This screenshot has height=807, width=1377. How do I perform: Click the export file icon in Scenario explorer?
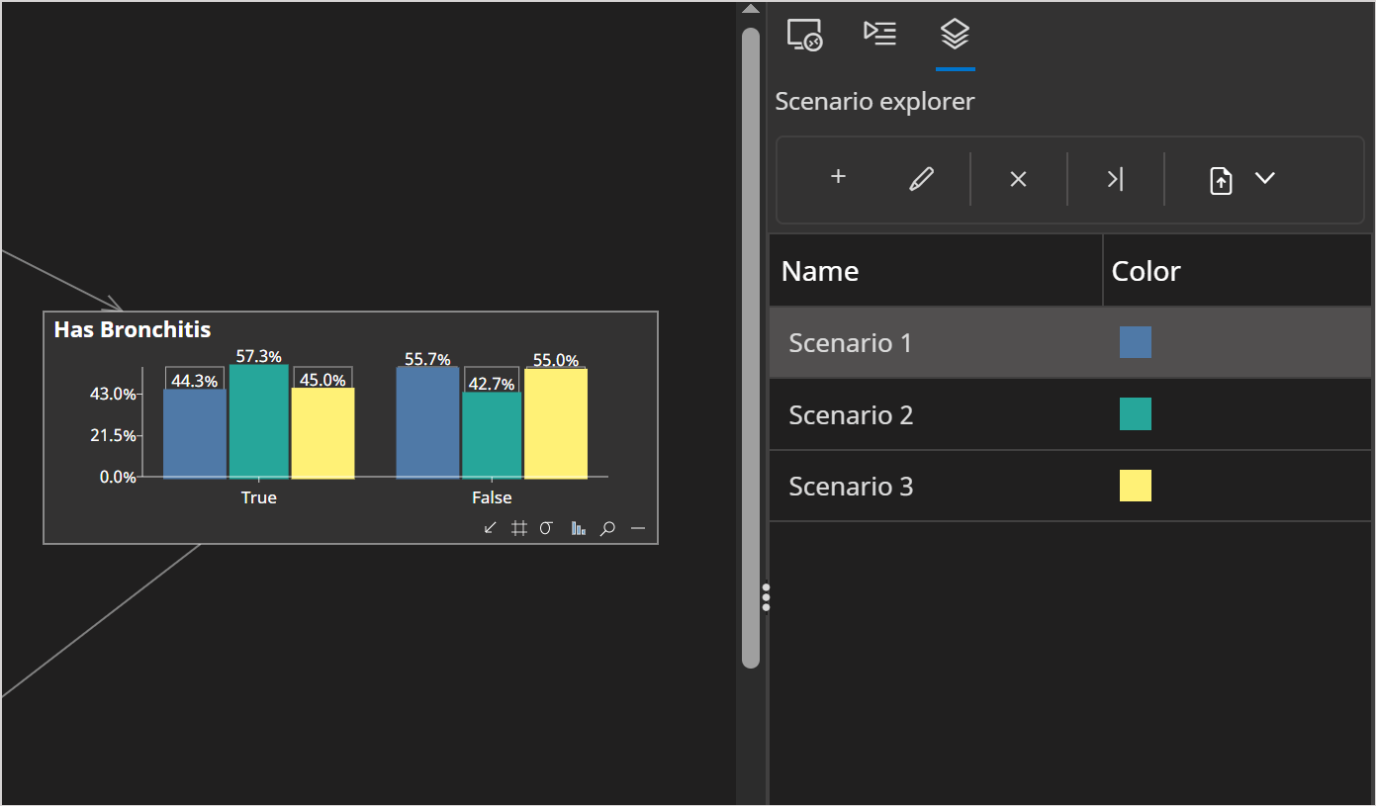1222,180
